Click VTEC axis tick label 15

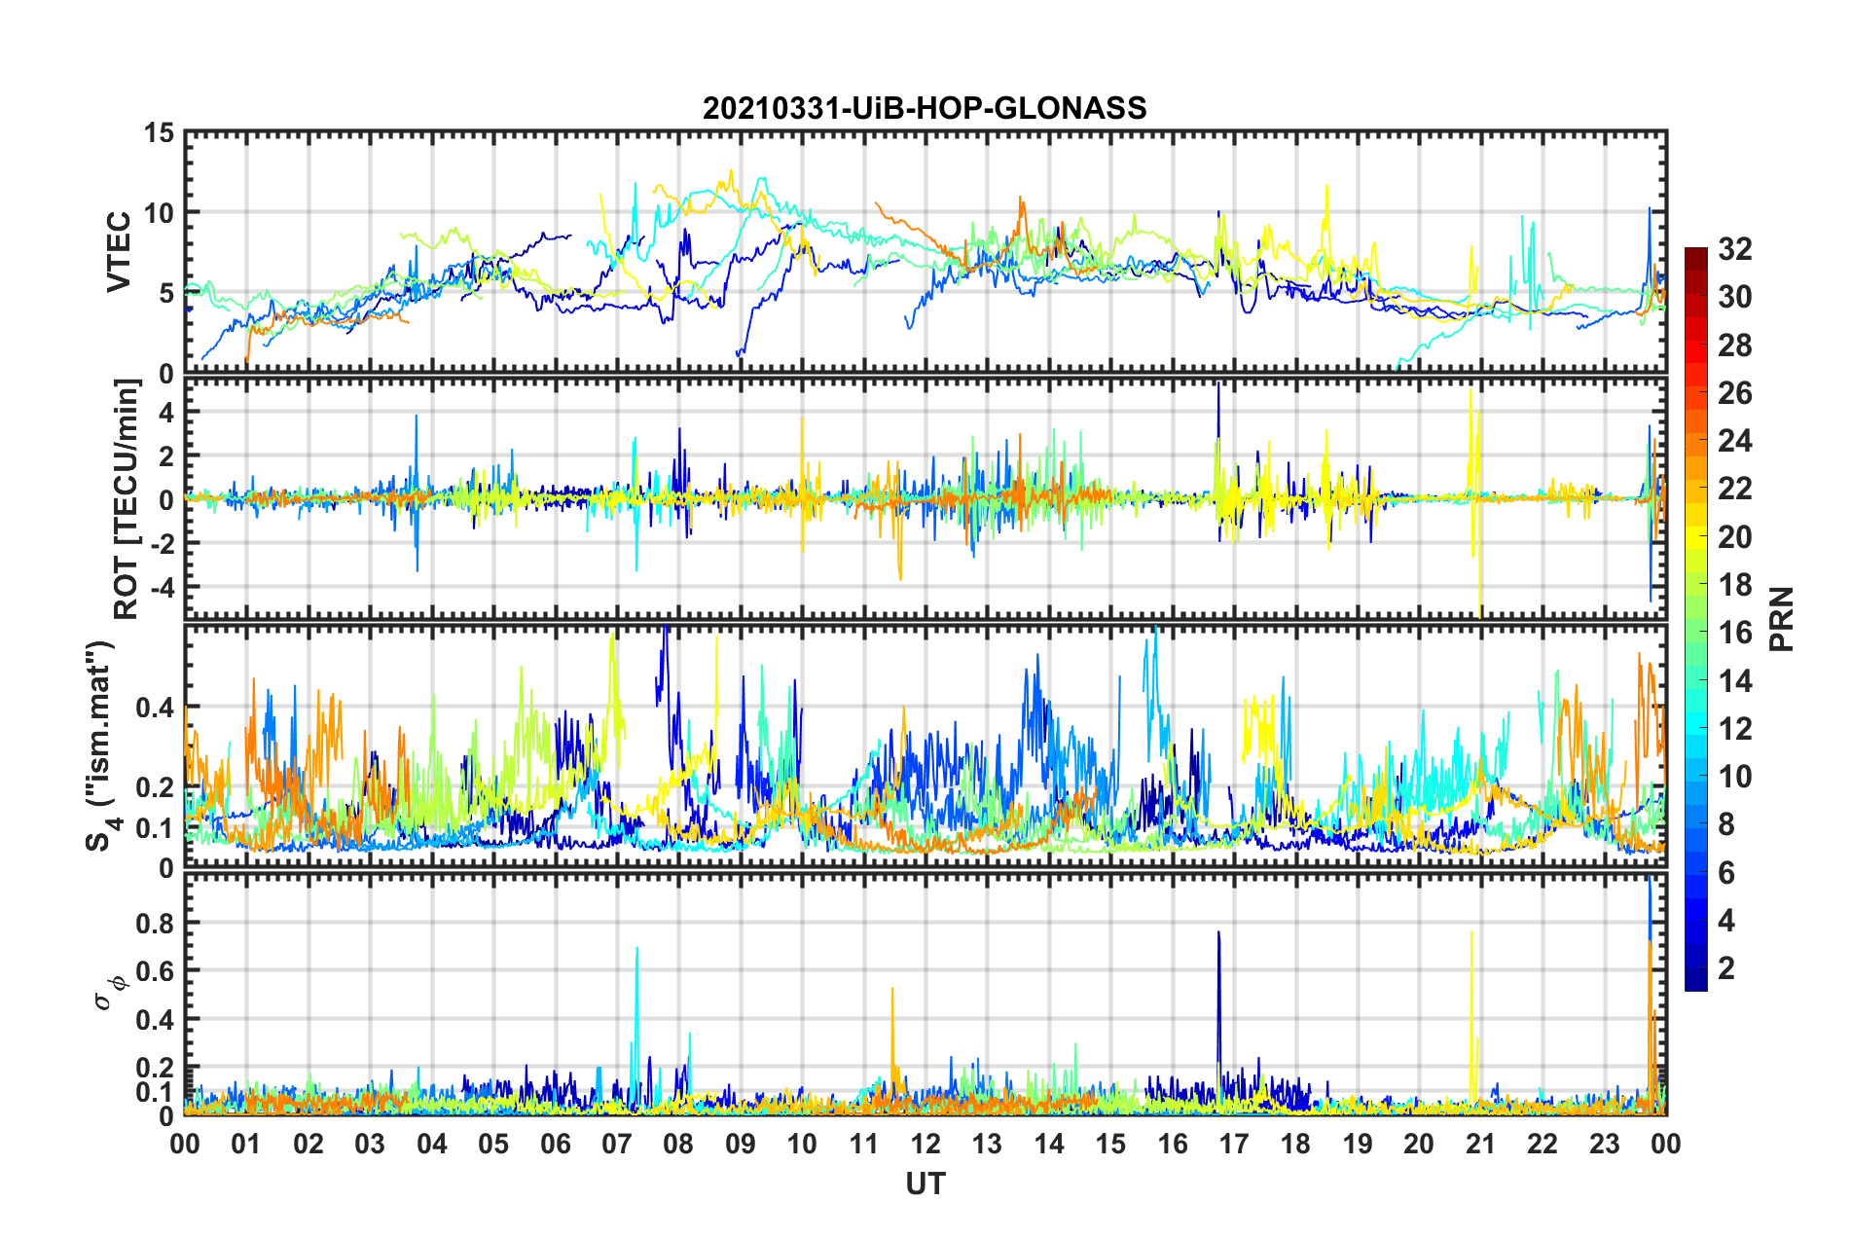click(x=159, y=132)
